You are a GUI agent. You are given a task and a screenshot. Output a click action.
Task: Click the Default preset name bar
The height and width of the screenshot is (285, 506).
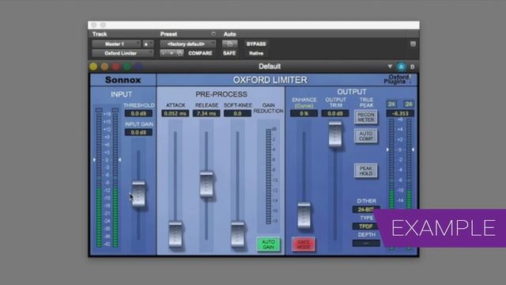pos(270,66)
